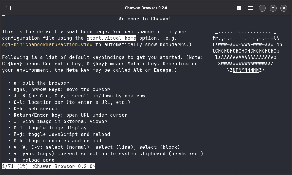Click the block cursor at page top-left
292x175 pixels.
click(x=4, y=19)
